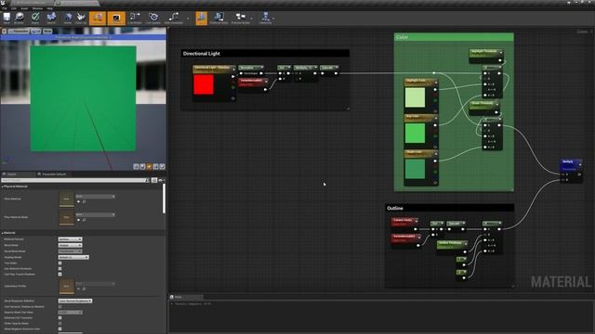
Task: Open the Decal Response dropdown
Action: pyautogui.click(x=75, y=301)
